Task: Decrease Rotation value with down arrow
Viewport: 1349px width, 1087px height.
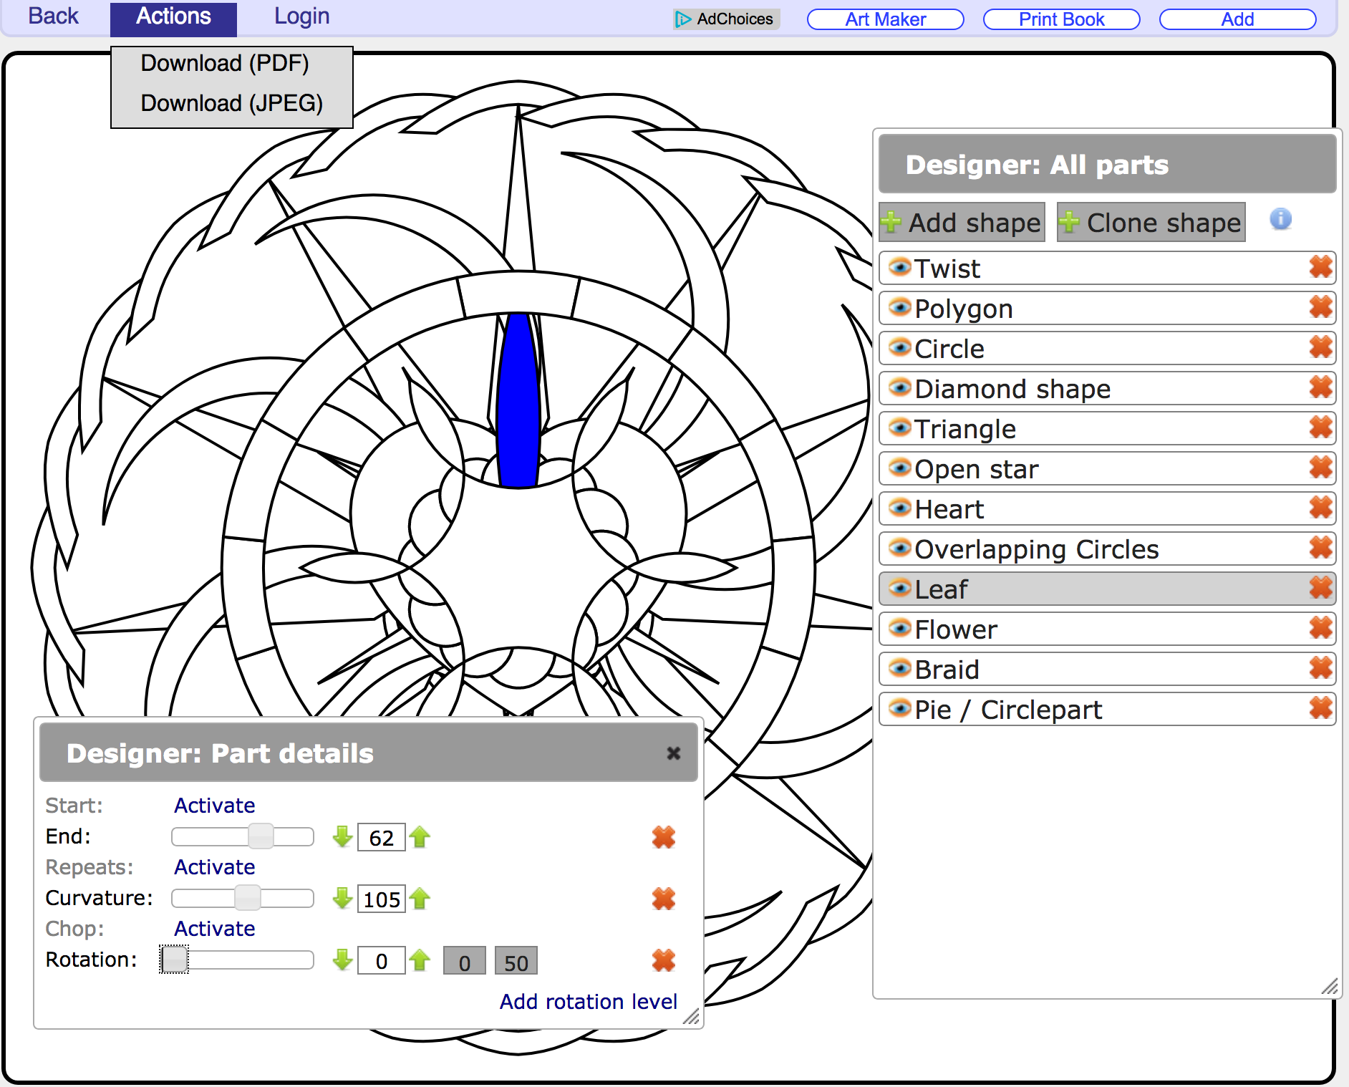Action: point(343,960)
